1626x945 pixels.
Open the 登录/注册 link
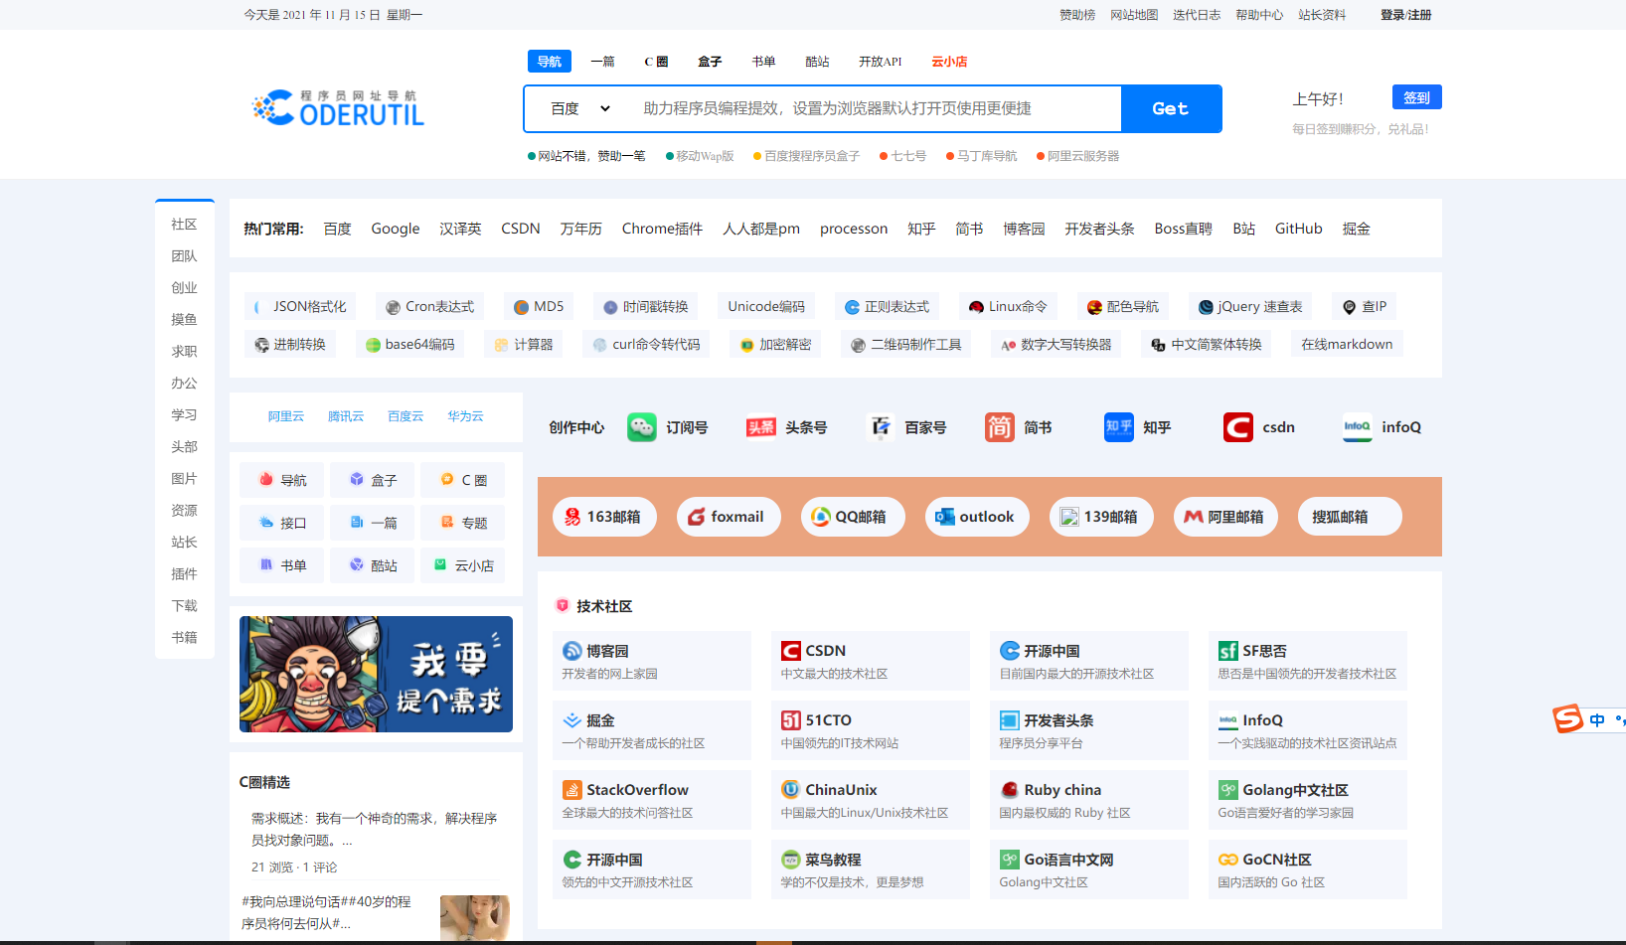tap(1405, 14)
